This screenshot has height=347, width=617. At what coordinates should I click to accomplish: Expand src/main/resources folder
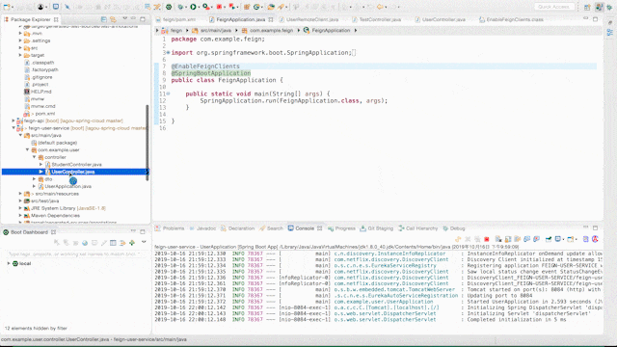[20, 194]
